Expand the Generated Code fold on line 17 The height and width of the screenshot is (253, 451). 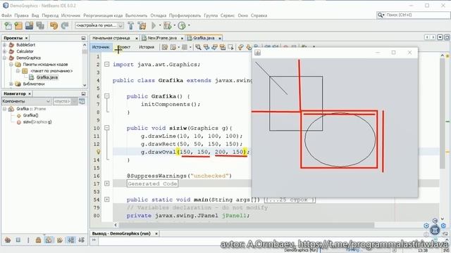pos(106,183)
